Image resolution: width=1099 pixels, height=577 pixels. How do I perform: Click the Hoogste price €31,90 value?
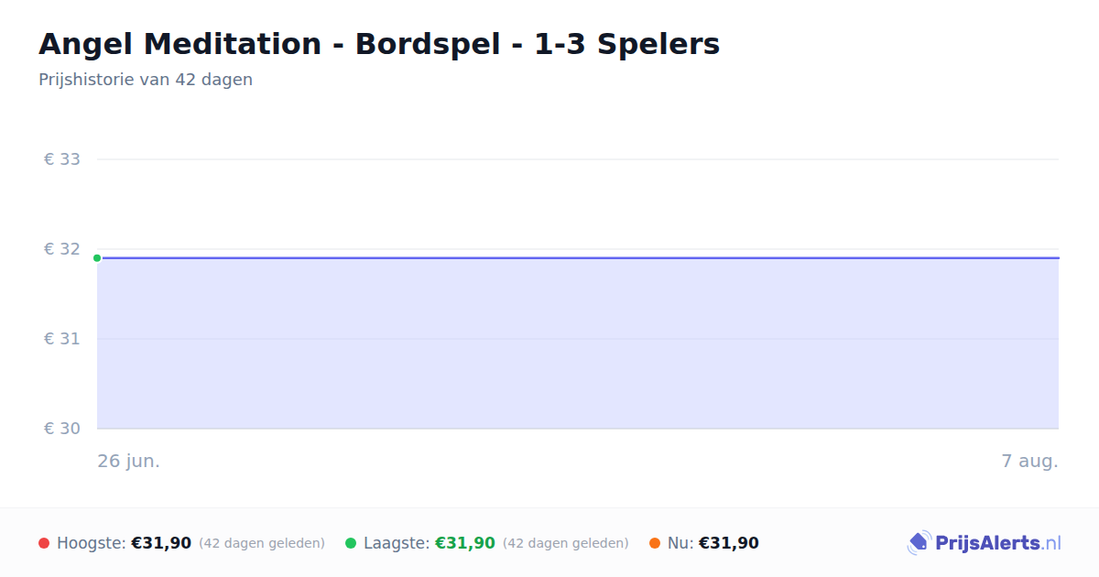161,543
